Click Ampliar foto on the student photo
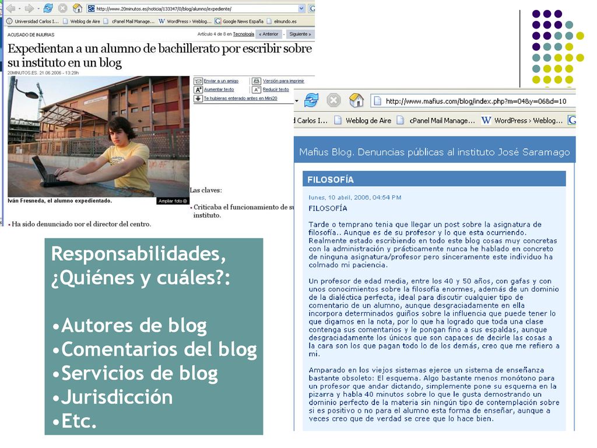Screen dimensions: 597x448 173,201
